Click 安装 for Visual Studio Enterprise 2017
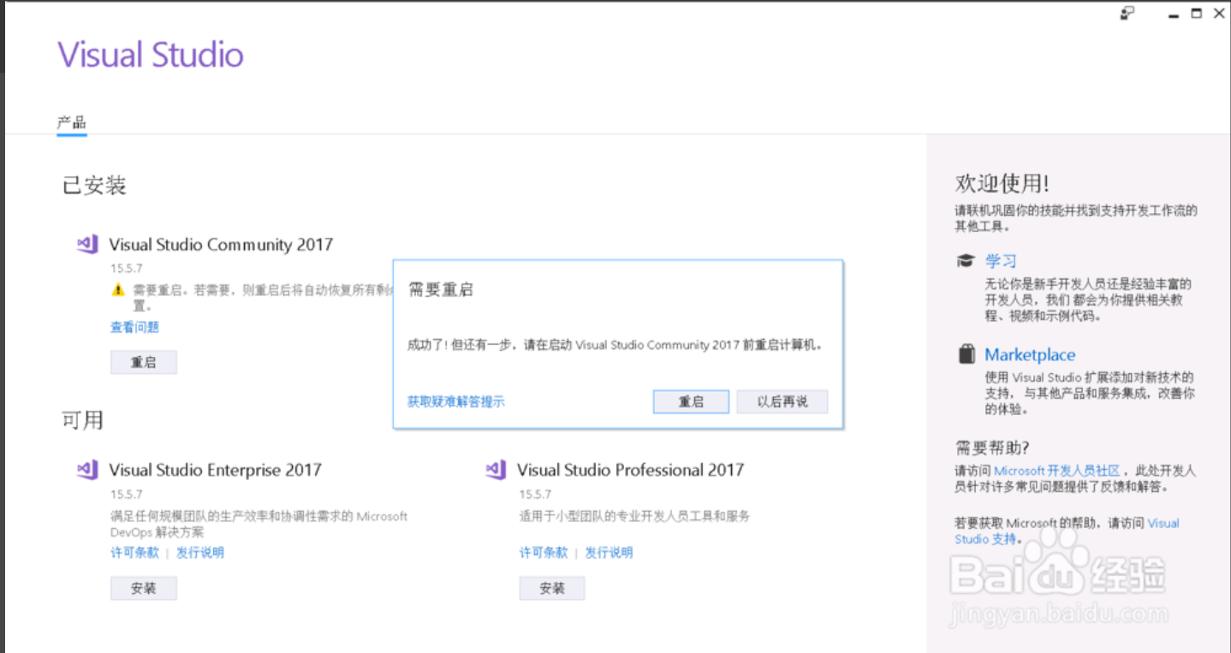 pyautogui.click(x=143, y=588)
